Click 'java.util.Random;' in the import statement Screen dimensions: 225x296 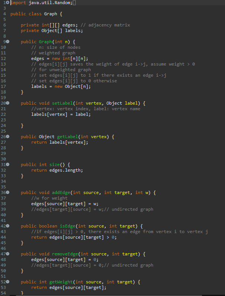tap(50, 3)
